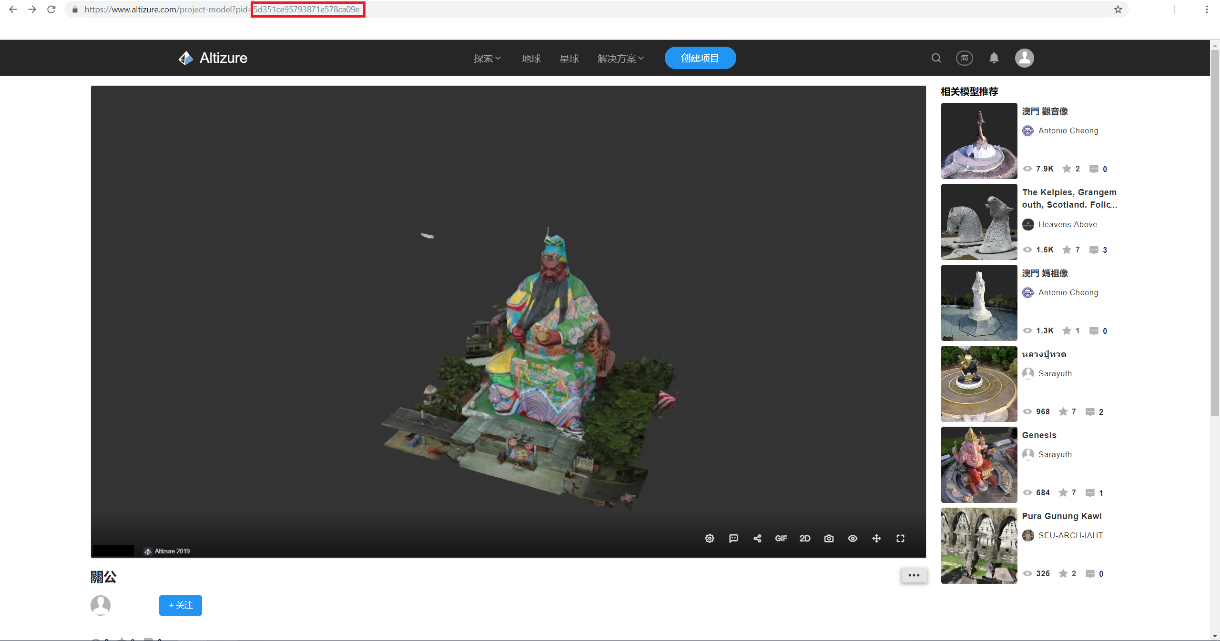Click the +关注 follow button
Viewport: 1220px width, 641px height.
click(x=181, y=605)
